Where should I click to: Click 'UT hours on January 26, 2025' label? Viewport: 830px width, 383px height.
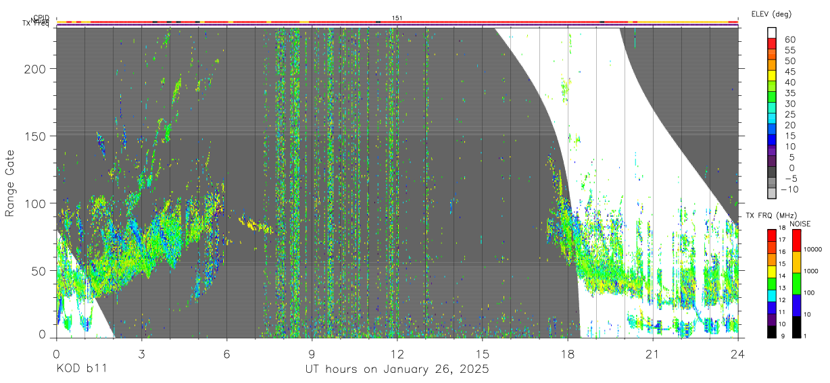point(397,370)
